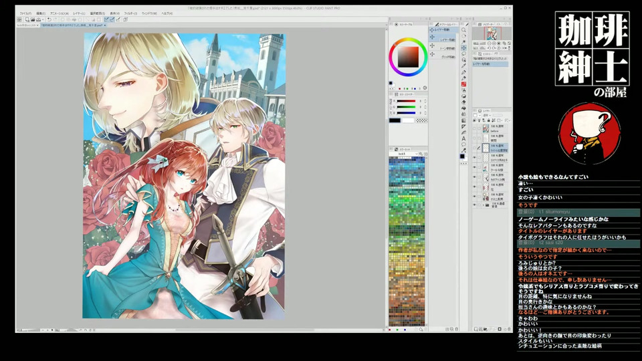Select the Airbrush tool
The image size is (642, 361).
(464, 90)
